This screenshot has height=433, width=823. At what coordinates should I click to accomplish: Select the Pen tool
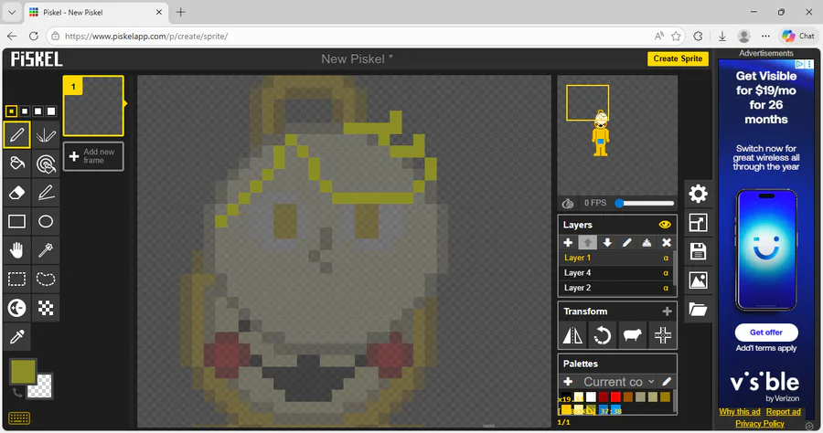pos(16,134)
